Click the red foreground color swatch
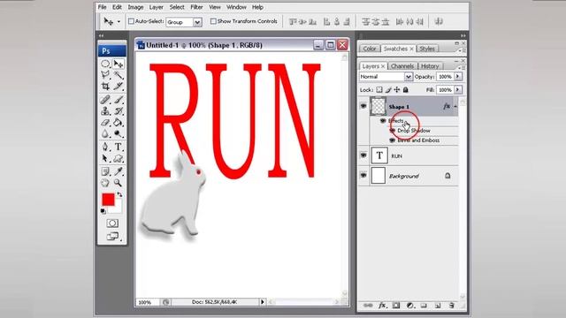 [108, 200]
